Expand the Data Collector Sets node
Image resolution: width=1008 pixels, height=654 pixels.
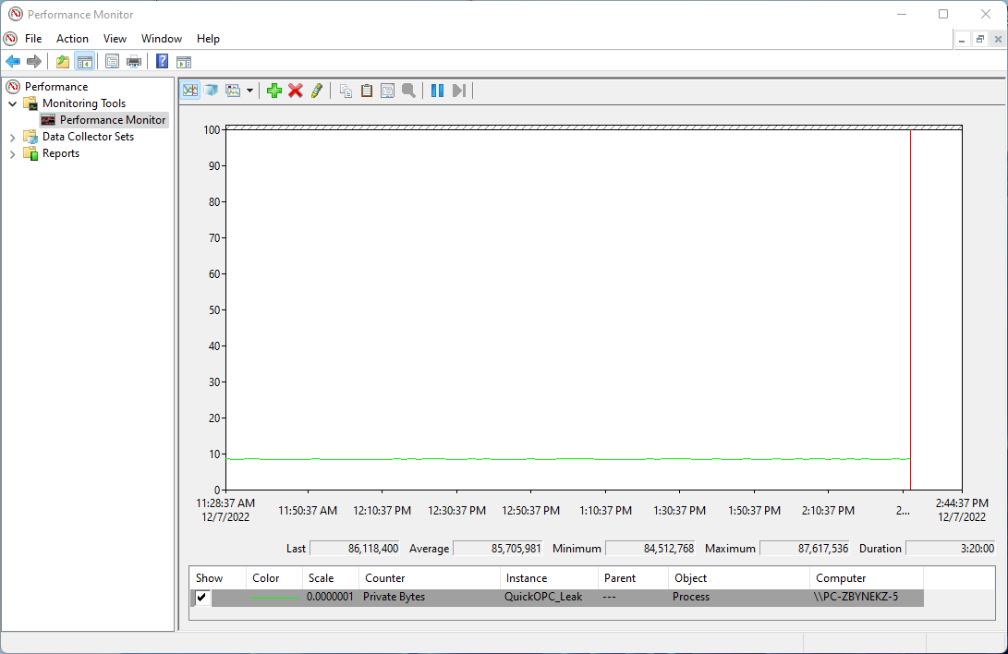point(12,137)
